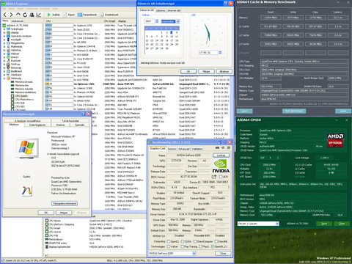The image size is (352, 264).
Task: Click the Windows XP logo in System Properties
Action: tap(27, 147)
